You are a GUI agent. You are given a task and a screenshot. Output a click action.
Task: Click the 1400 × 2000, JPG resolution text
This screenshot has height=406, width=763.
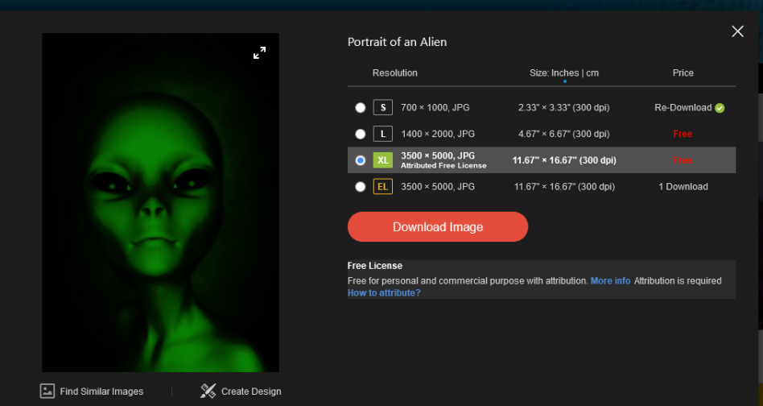click(438, 134)
